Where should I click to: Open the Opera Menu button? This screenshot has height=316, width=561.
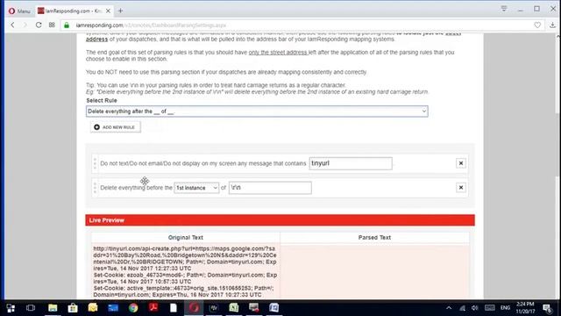(x=19, y=11)
